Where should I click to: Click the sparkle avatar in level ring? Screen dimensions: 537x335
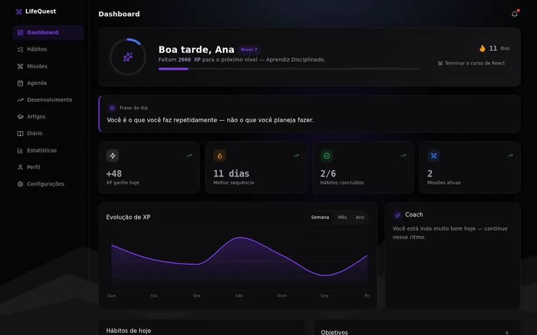pyautogui.click(x=128, y=57)
